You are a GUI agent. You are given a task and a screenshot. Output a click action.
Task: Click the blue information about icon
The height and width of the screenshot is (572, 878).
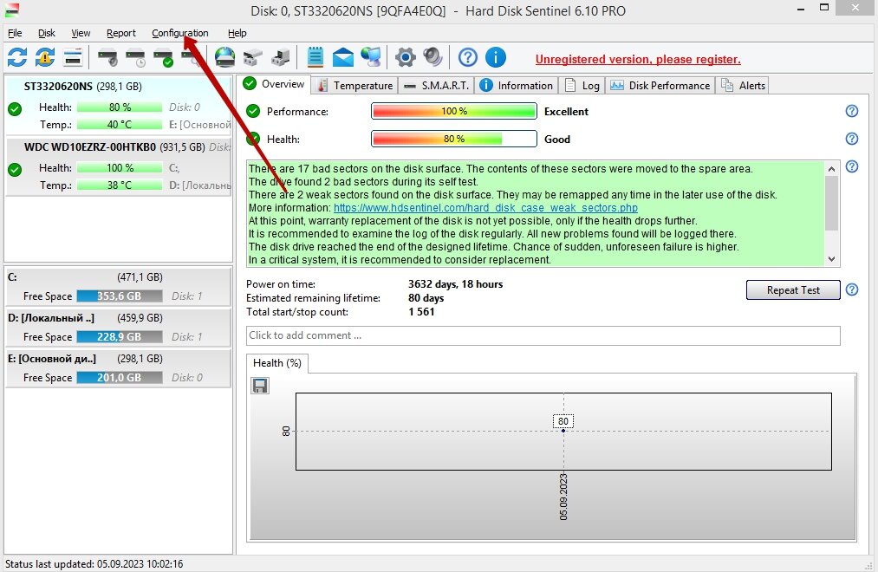coord(496,57)
